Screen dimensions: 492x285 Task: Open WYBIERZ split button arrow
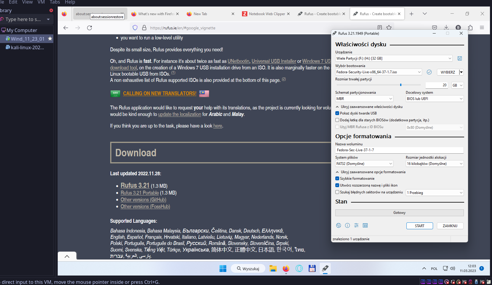(x=461, y=72)
